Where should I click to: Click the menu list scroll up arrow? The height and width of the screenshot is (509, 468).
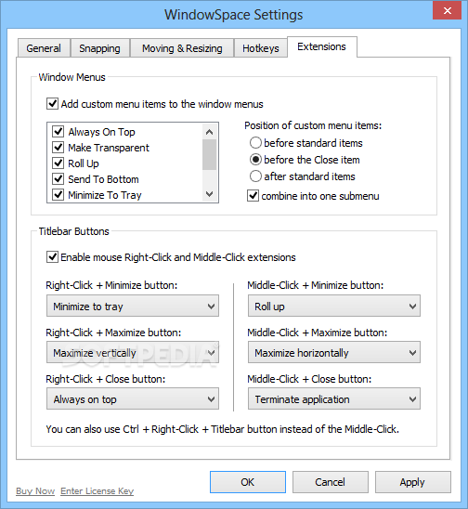point(209,132)
